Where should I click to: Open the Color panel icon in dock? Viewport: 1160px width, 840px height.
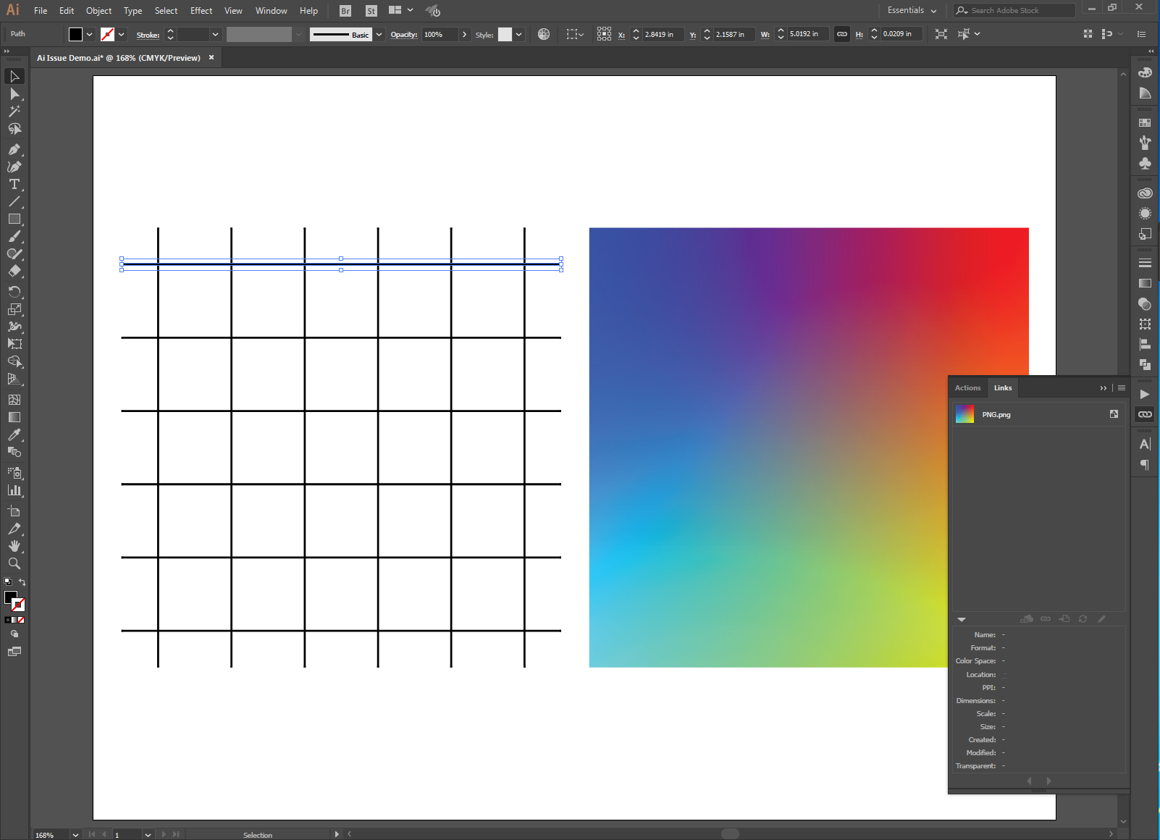coord(1145,72)
